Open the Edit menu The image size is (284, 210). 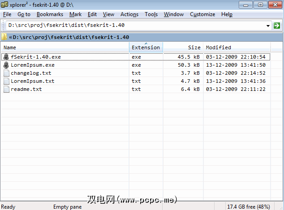click(92, 14)
